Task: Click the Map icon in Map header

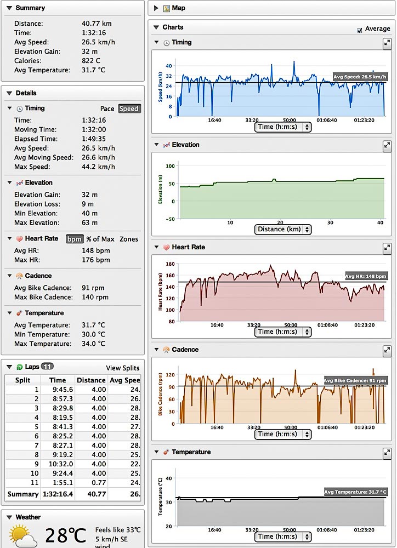Action: 166,8
